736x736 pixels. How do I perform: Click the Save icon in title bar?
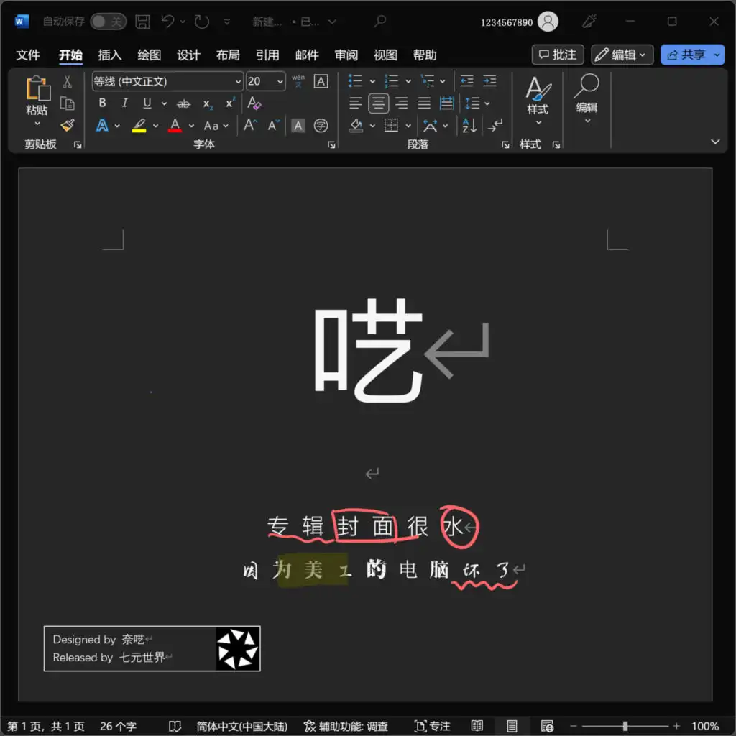click(x=142, y=22)
